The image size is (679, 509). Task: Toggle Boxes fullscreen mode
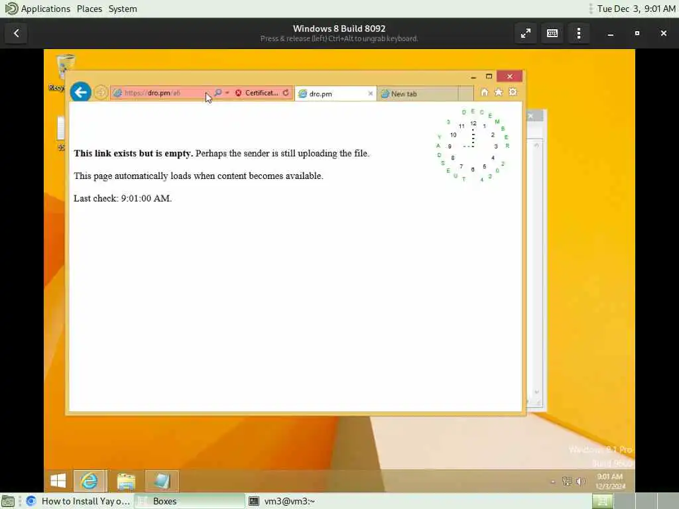[526, 33]
